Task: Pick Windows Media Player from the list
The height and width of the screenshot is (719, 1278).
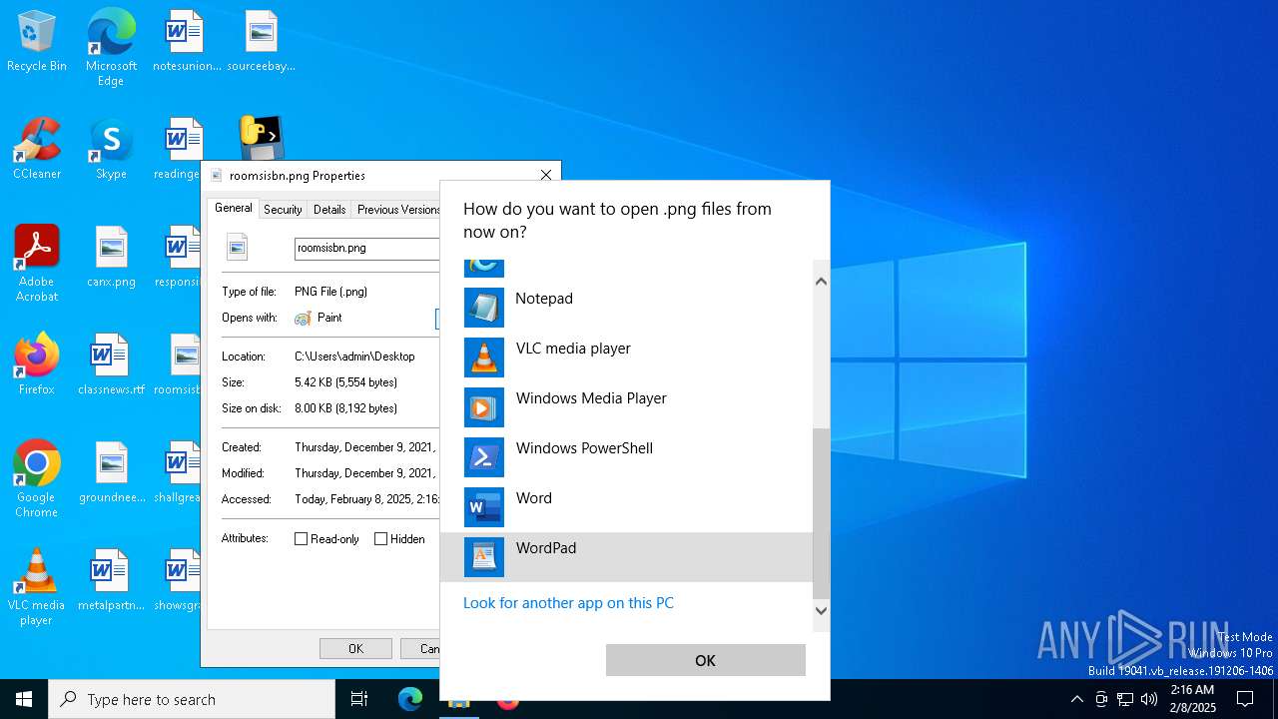Action: pos(627,407)
